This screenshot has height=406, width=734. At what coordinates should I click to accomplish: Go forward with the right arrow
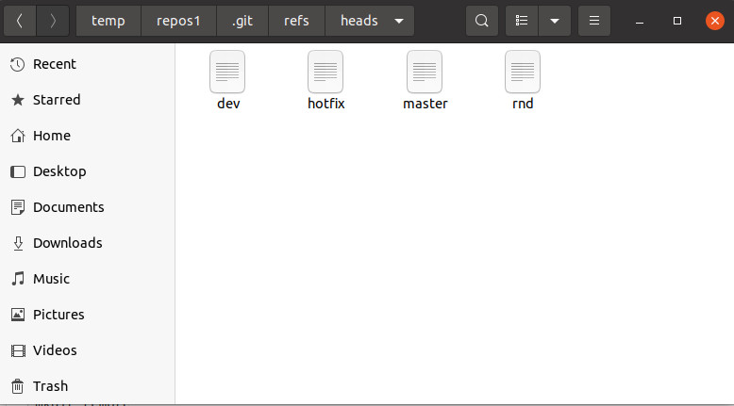click(x=53, y=21)
